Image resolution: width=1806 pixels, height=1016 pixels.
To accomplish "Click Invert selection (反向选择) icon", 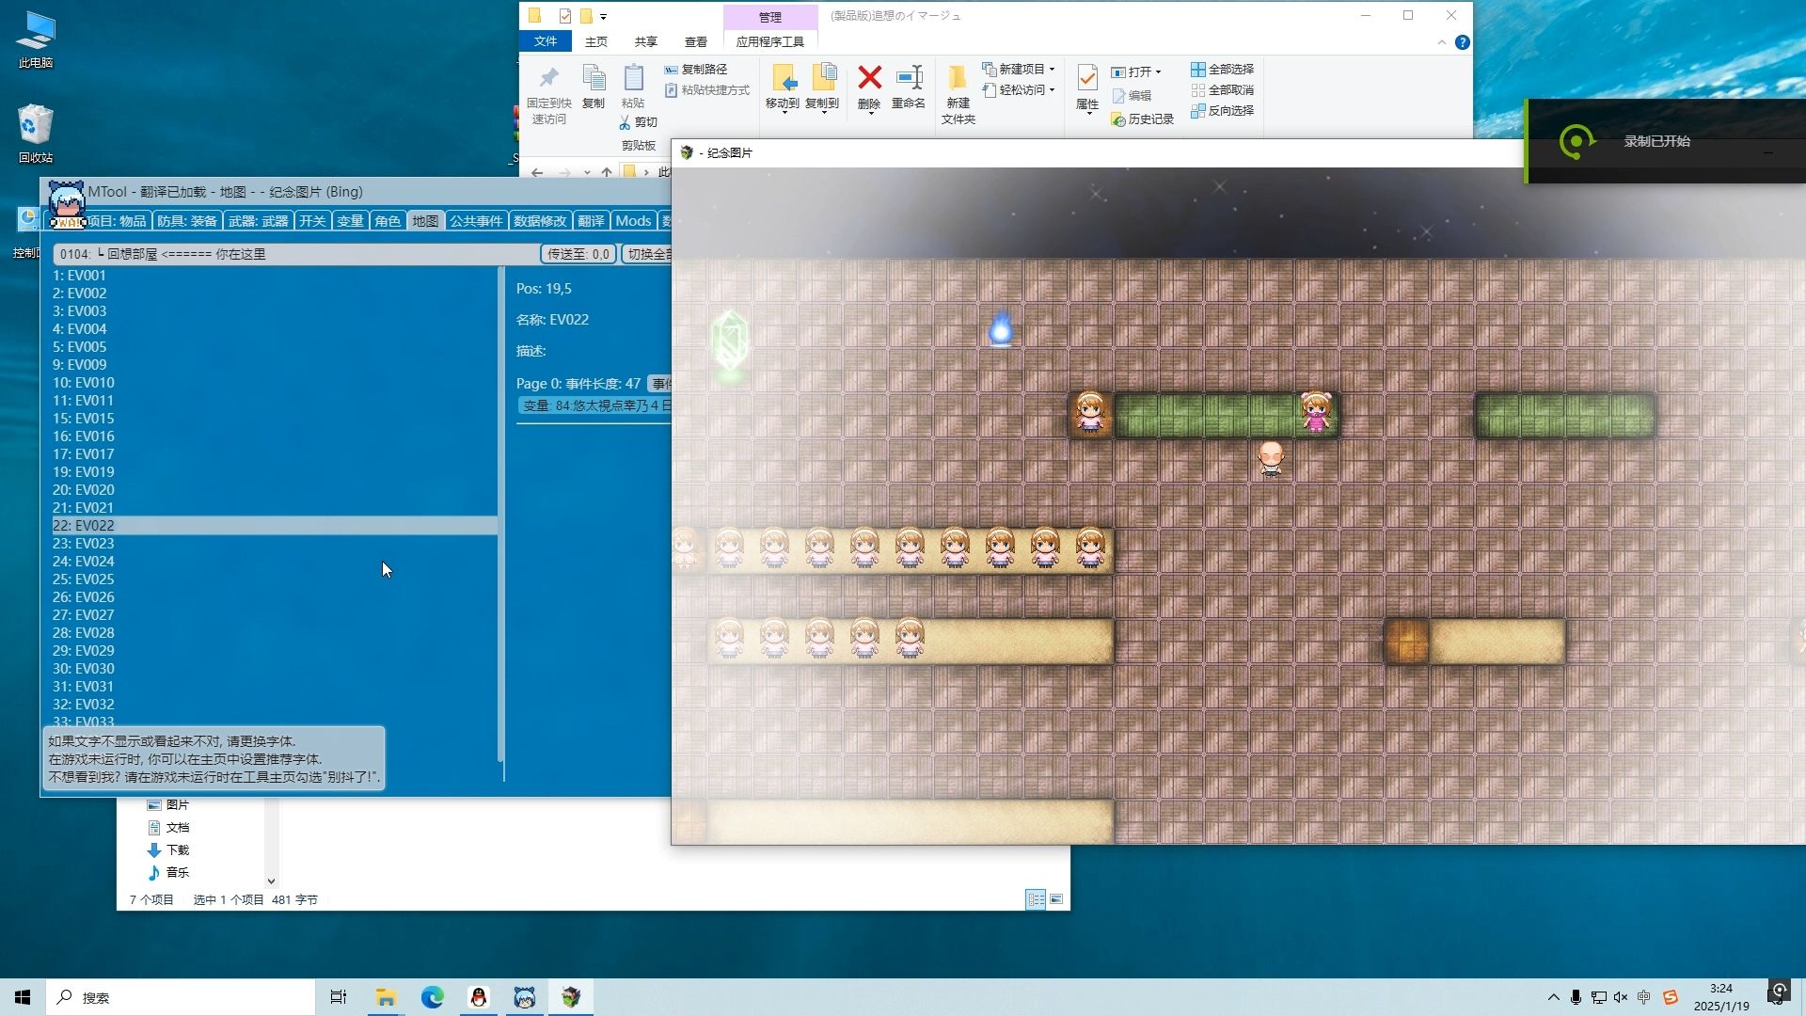I will [x=1198, y=111].
